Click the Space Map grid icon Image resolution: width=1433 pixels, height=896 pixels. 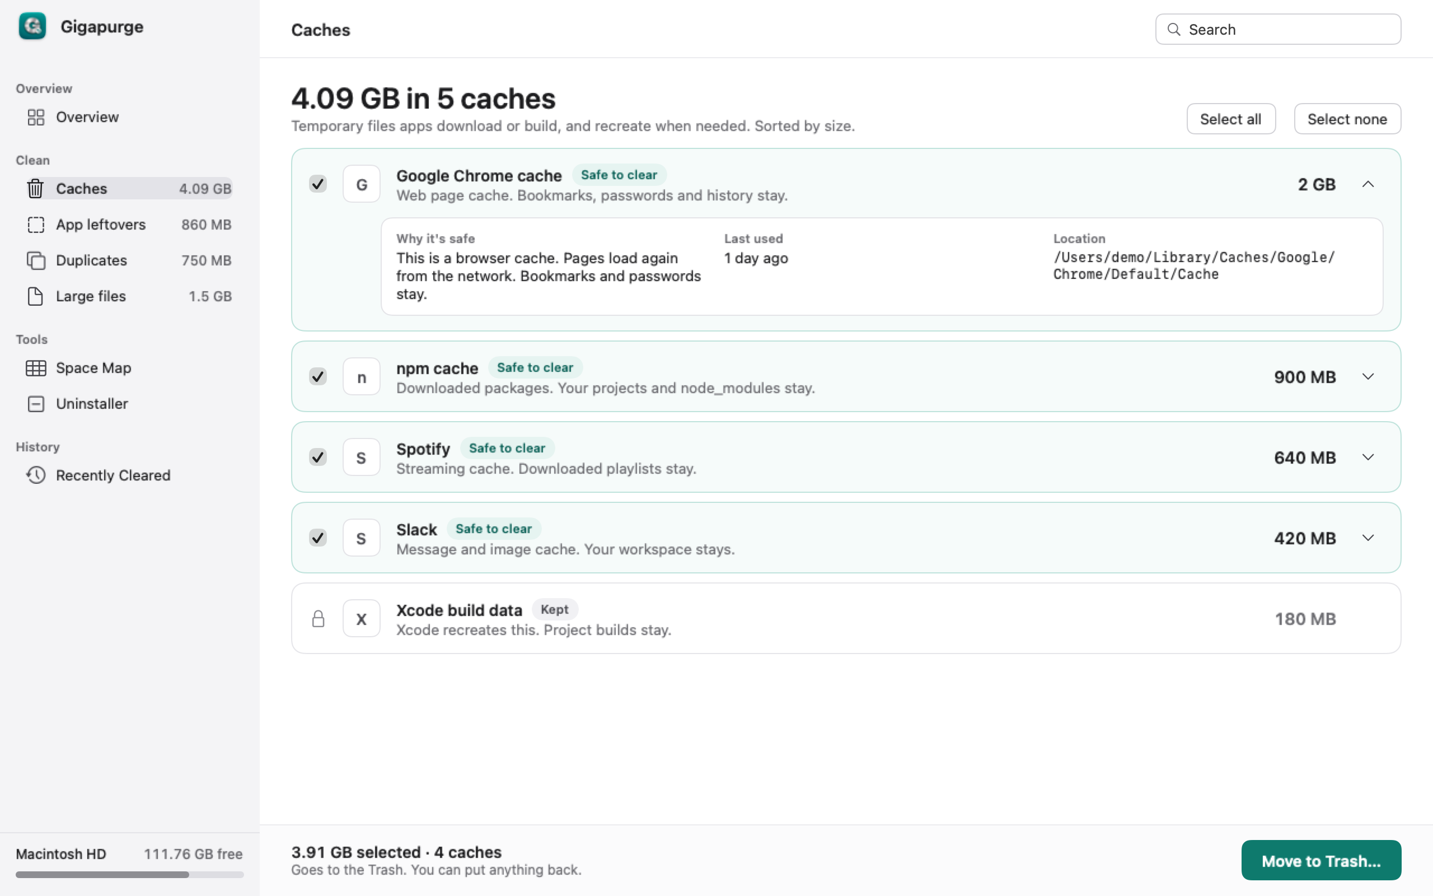coord(35,368)
